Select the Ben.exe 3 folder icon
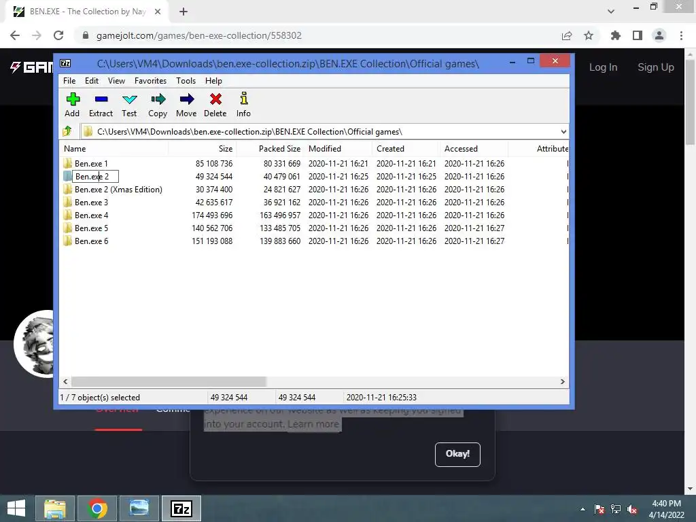This screenshot has height=522, width=696. 67,202
